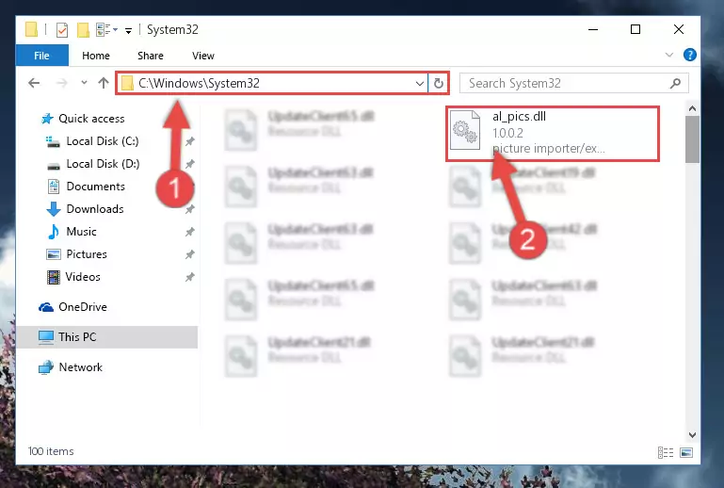
Task: Click the pin icon next to Pictures
Action: (190, 254)
